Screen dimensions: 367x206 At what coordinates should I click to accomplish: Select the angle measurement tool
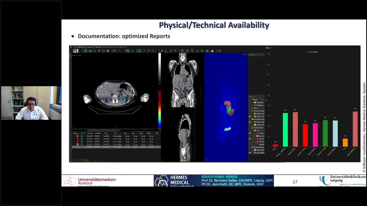[x=166, y=51]
